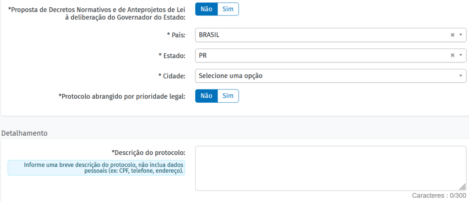Click the blue hint box about personal data
469x201 pixels.
pos(96,168)
